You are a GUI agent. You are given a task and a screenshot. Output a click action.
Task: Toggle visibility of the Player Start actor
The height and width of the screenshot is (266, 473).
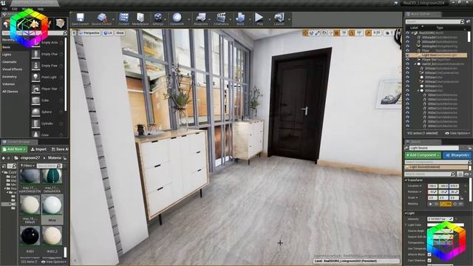point(407,60)
